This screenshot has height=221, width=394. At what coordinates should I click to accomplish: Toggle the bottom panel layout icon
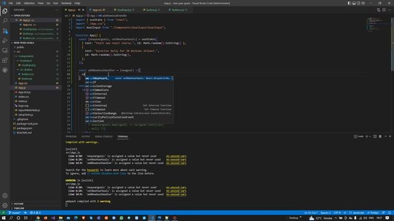(x=354, y=3)
